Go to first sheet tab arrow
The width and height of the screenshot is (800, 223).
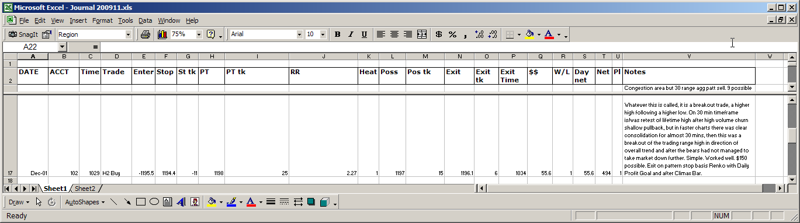7,189
